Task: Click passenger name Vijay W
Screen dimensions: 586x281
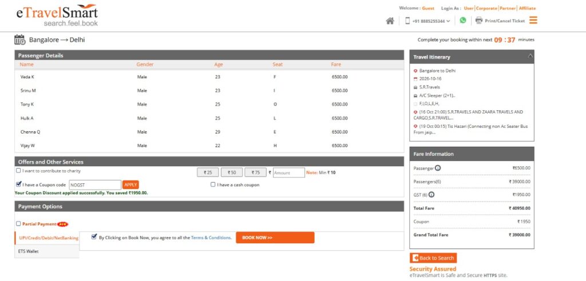Action: [27, 146]
